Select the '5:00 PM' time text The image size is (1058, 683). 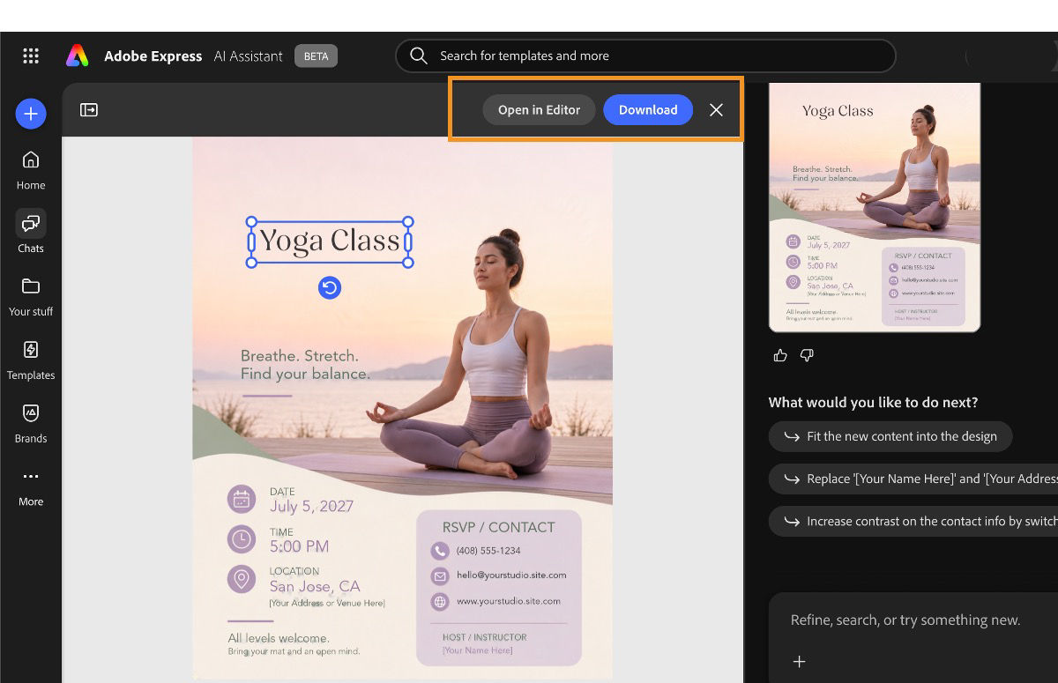click(299, 546)
